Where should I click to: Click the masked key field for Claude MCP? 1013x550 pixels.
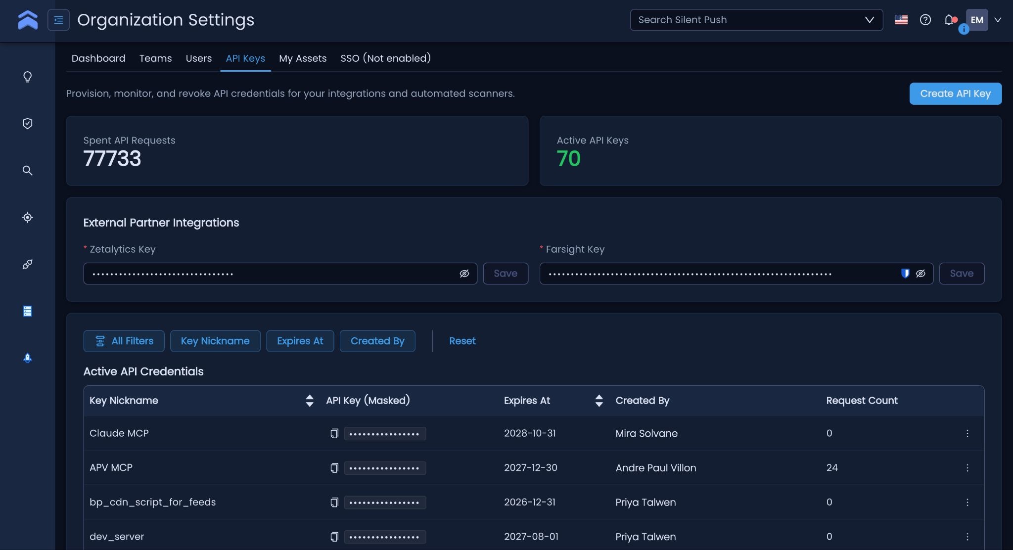[x=385, y=434]
